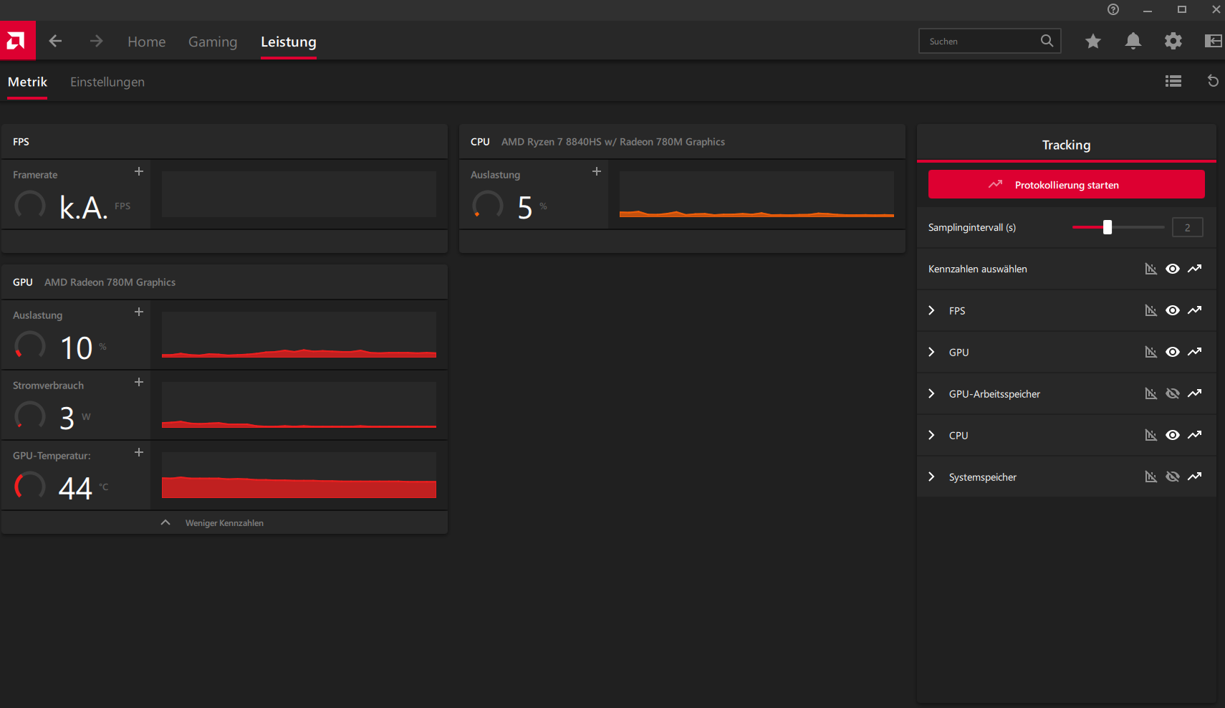1225x708 pixels.
Task: Switch to Einstellungen sub-tab
Action: tap(107, 82)
